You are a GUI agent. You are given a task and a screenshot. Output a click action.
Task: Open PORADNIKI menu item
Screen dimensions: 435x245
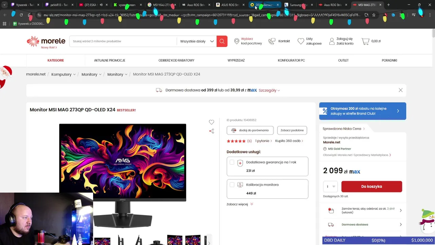pyautogui.click(x=389, y=60)
